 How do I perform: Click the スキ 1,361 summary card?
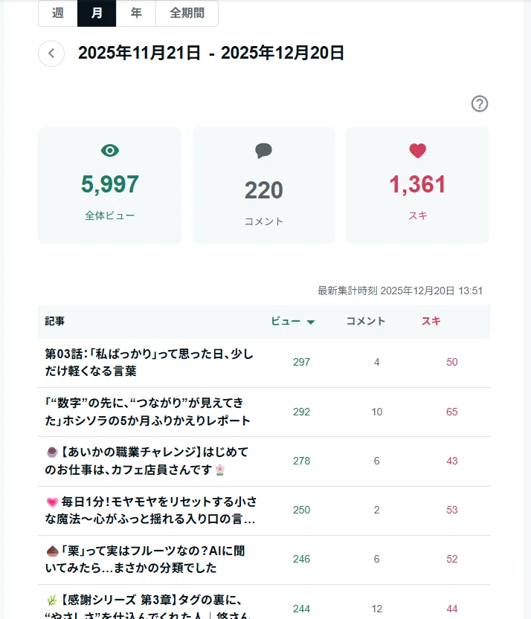[x=418, y=185]
